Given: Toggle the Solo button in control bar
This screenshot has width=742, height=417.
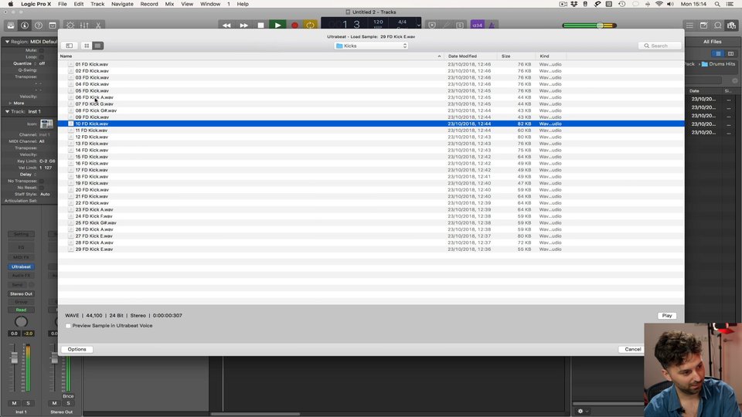Looking at the screenshot, I should (x=460, y=25).
